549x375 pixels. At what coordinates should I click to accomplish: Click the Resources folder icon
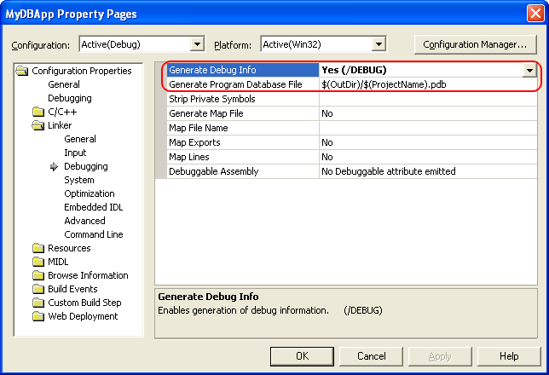pos(38,249)
